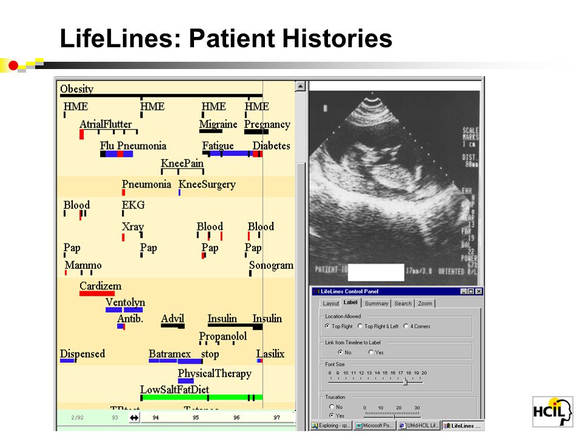Click the UMd-HCIL taskbar button
The height and width of the screenshot is (436, 582).
(419, 426)
